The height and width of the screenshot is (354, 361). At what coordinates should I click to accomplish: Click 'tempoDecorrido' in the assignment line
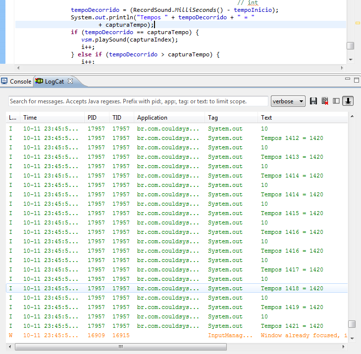tap(95, 10)
